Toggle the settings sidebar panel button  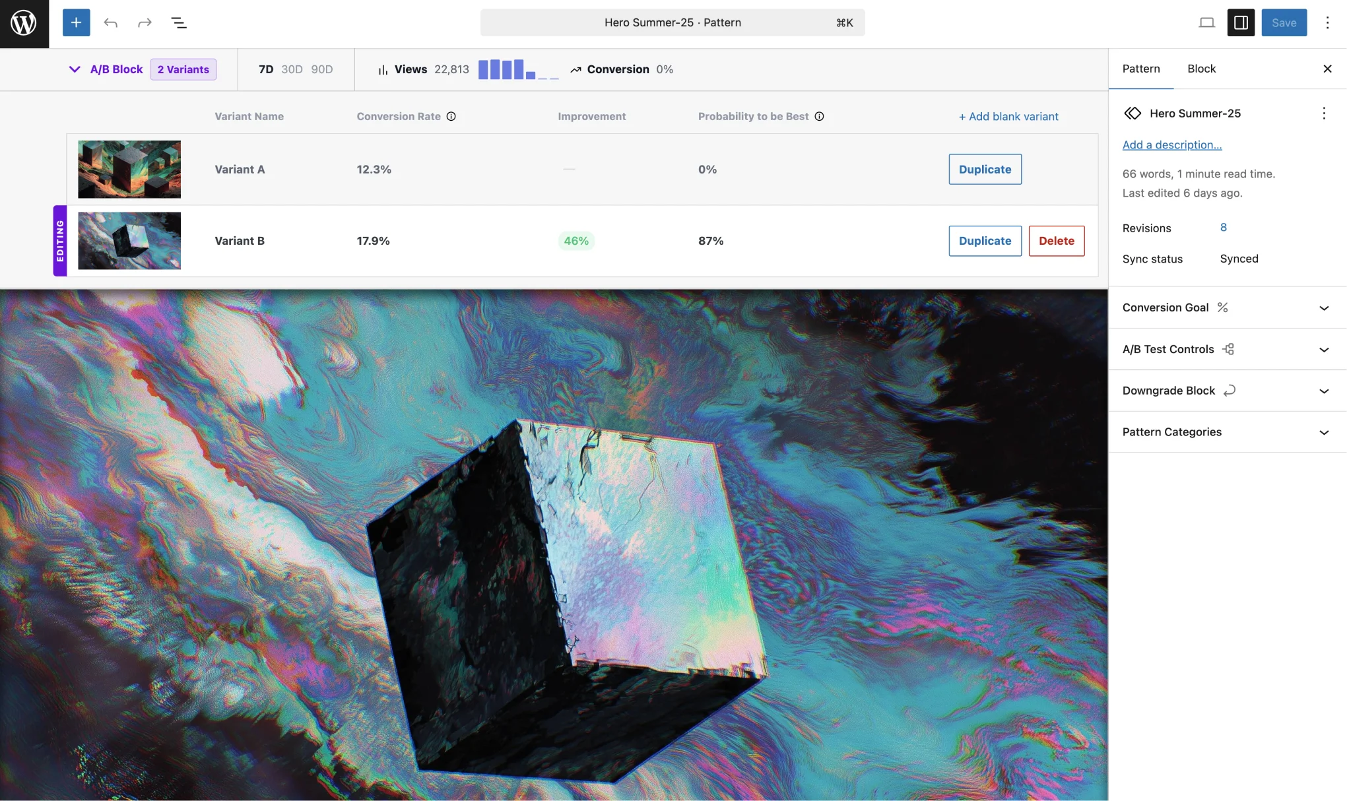(x=1241, y=23)
